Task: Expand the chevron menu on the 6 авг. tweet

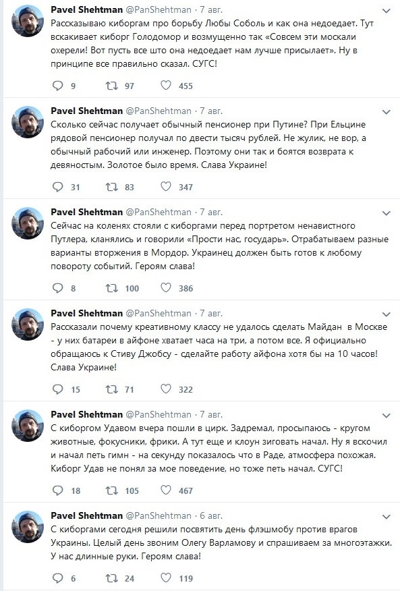Action: coord(387,516)
